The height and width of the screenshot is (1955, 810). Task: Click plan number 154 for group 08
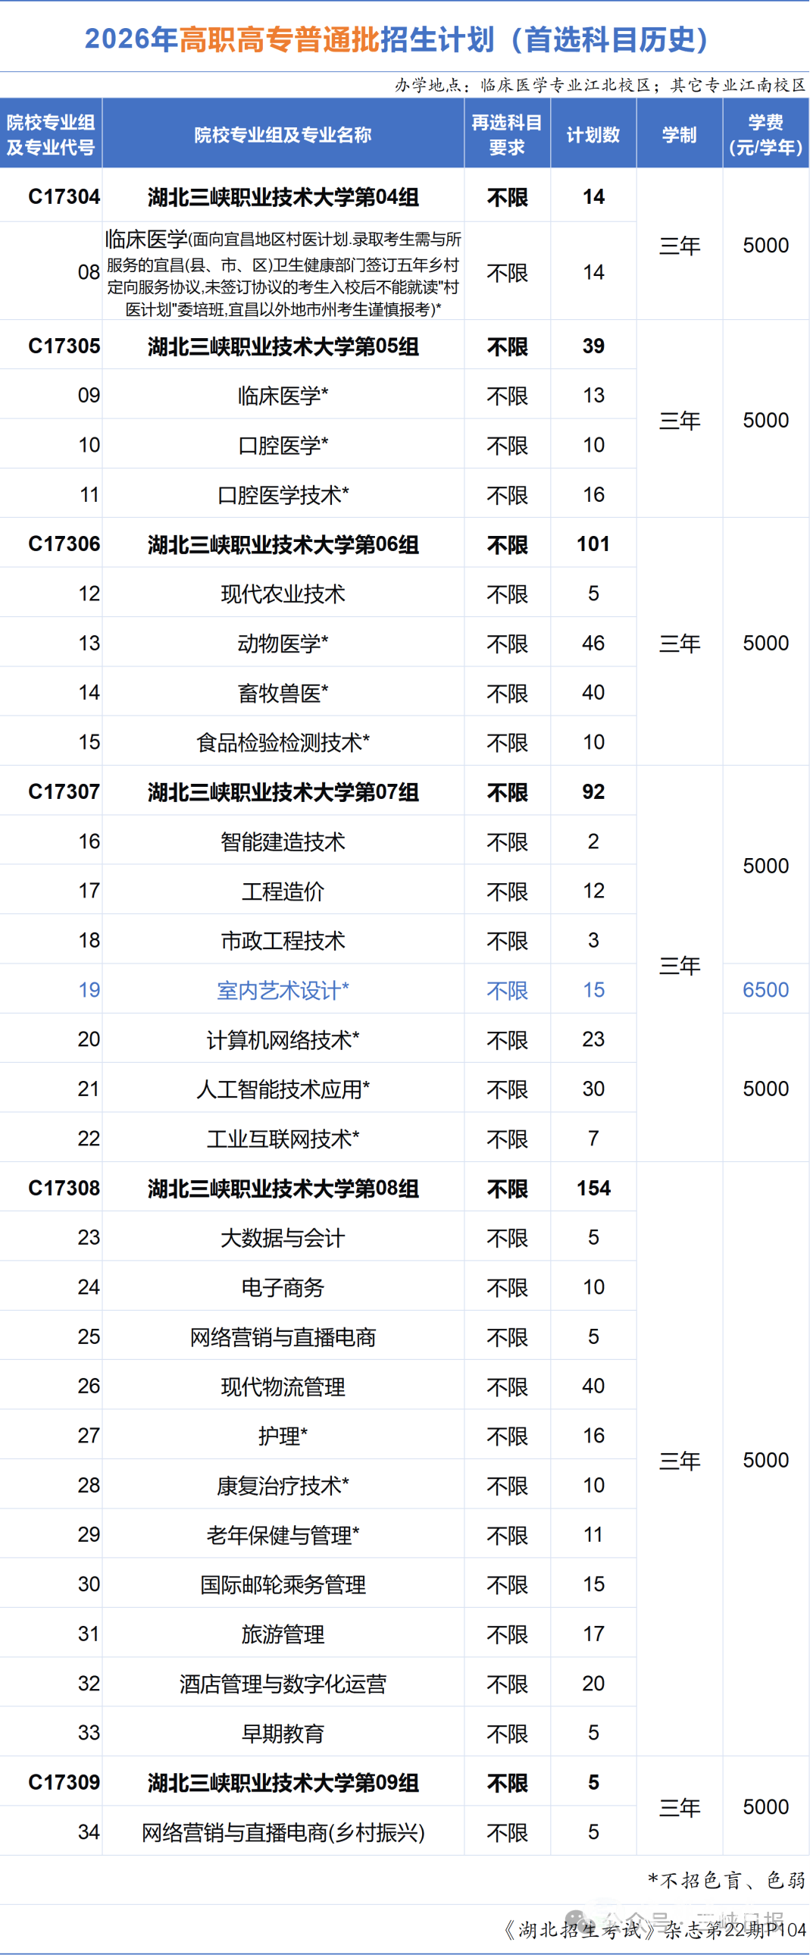coord(593,1188)
